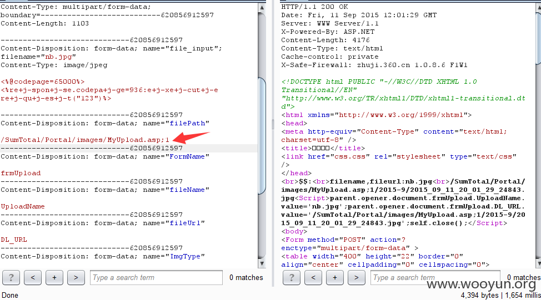This screenshot has width=541, height=300.
Task: Click the <html xmlns="http://www.w3.org/1999/xhtml"> line
Action: pyautogui.click(x=377, y=115)
